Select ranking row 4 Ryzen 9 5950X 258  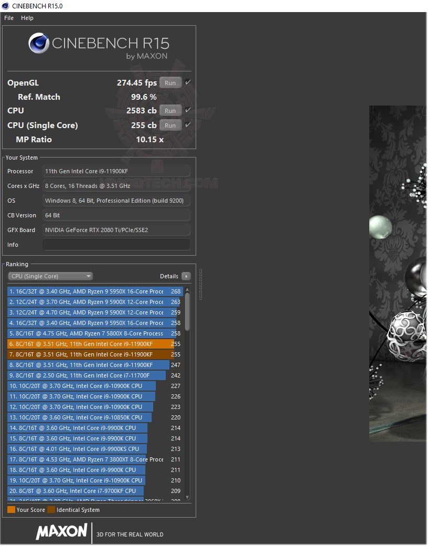click(94, 323)
